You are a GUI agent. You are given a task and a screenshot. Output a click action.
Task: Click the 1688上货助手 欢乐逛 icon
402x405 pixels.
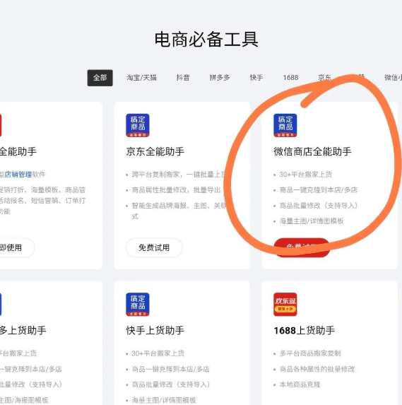point(285,304)
